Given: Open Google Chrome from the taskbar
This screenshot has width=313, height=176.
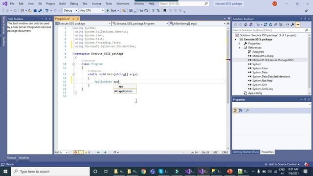Looking at the screenshot, I should (143, 172).
